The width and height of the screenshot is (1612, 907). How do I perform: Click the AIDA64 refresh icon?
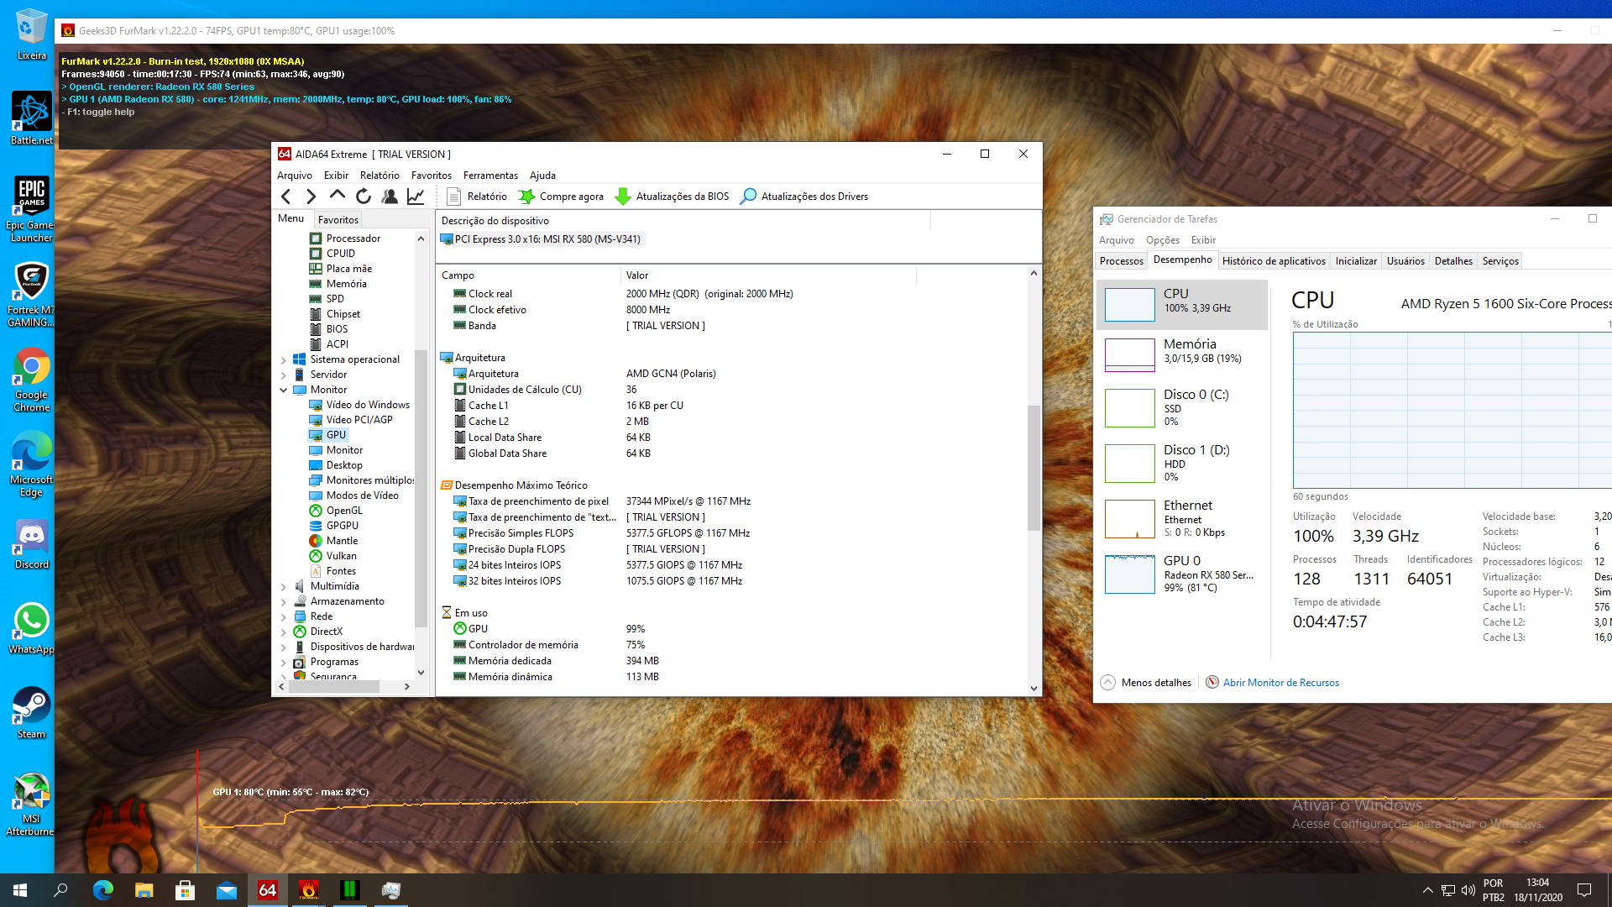pos(364,197)
